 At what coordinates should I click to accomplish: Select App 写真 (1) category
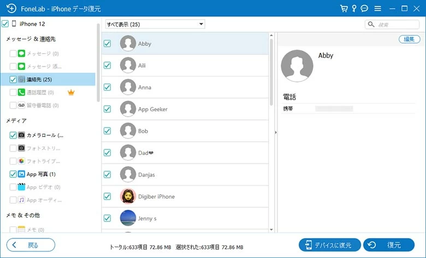(x=41, y=174)
